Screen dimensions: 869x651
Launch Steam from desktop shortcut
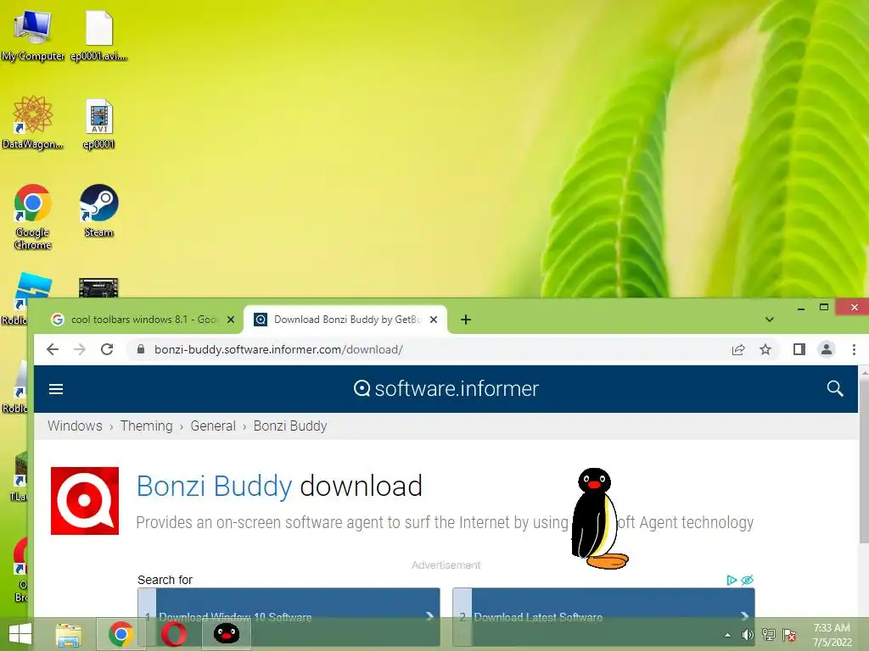coord(99,211)
